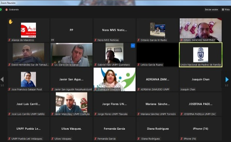Viewport: 231px width, 142px height.
Task: Select the Joaquín Chan participant tile
Action: pyautogui.click(x=201, y=79)
